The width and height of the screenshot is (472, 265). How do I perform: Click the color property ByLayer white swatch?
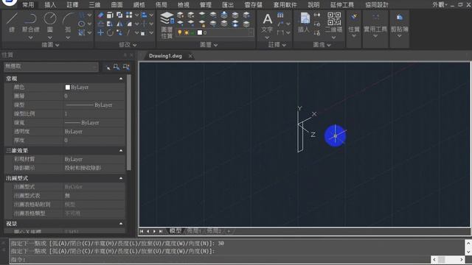coord(68,87)
